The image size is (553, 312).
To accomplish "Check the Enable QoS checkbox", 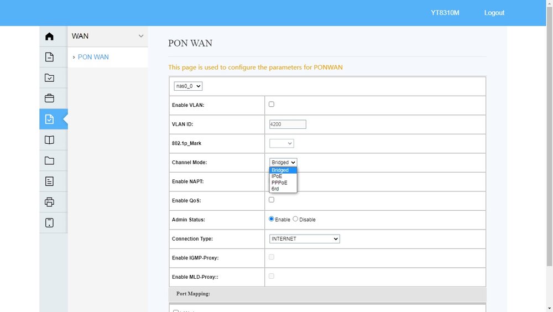I will tap(272, 200).
